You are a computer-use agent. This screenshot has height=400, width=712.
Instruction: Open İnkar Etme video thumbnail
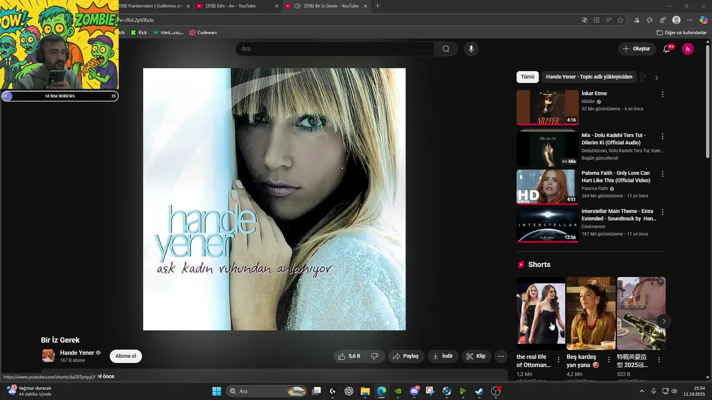point(547,107)
